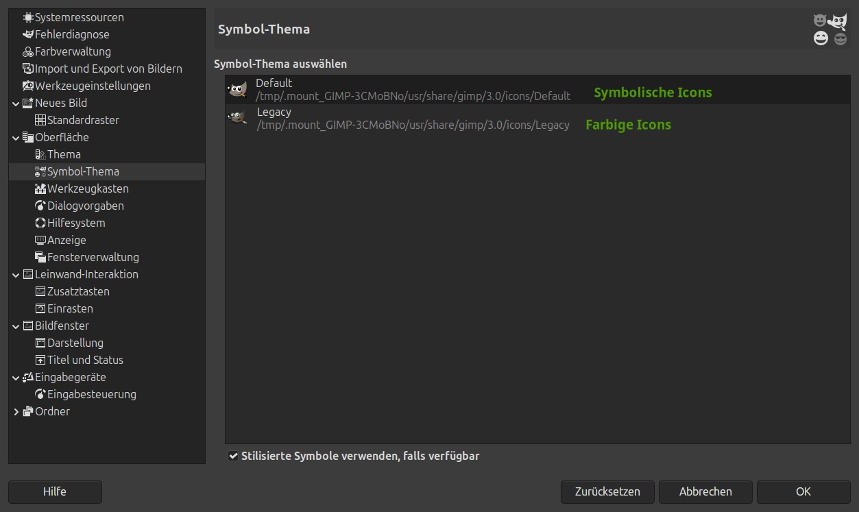Click the Symbol-Thema header emoticon icon
The height and width of the screenshot is (512, 859).
[830, 29]
